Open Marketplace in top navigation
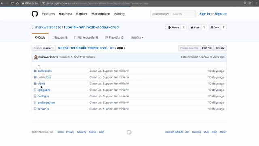 click(x=101, y=14)
